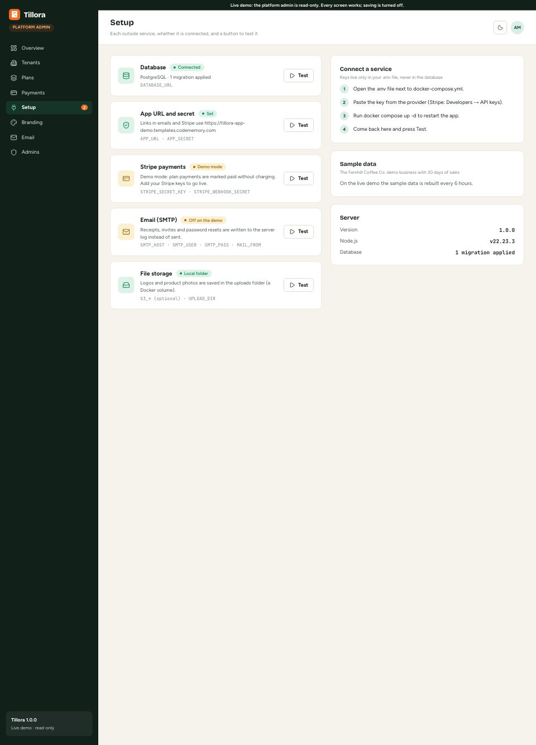Image resolution: width=536 pixels, height=745 pixels.
Task: Open the Plans section
Action: click(x=49, y=78)
